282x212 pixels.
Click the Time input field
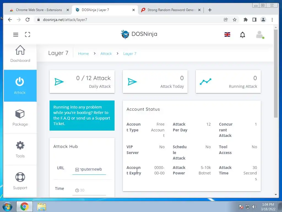click(x=89, y=190)
